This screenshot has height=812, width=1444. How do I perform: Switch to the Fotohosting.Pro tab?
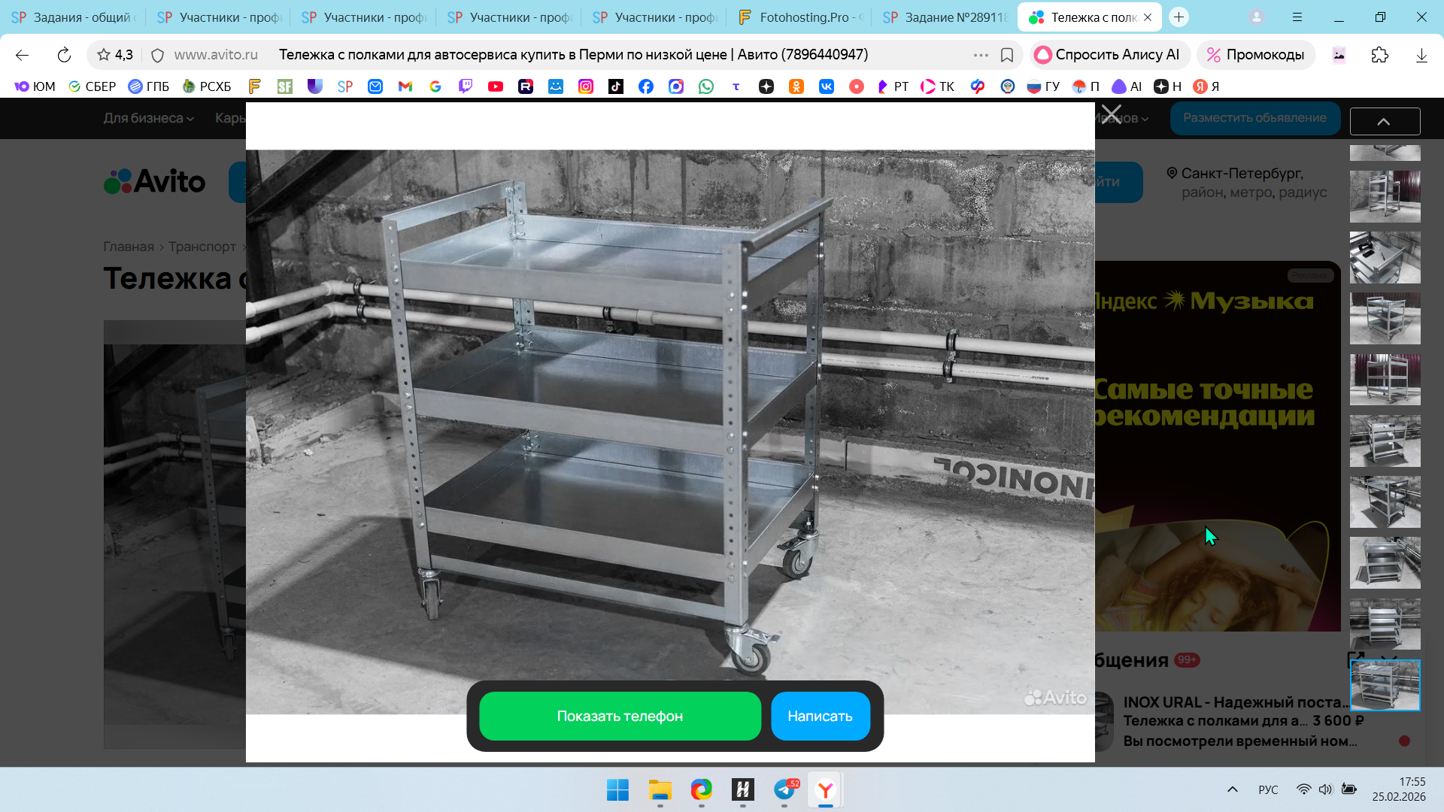pos(800,17)
